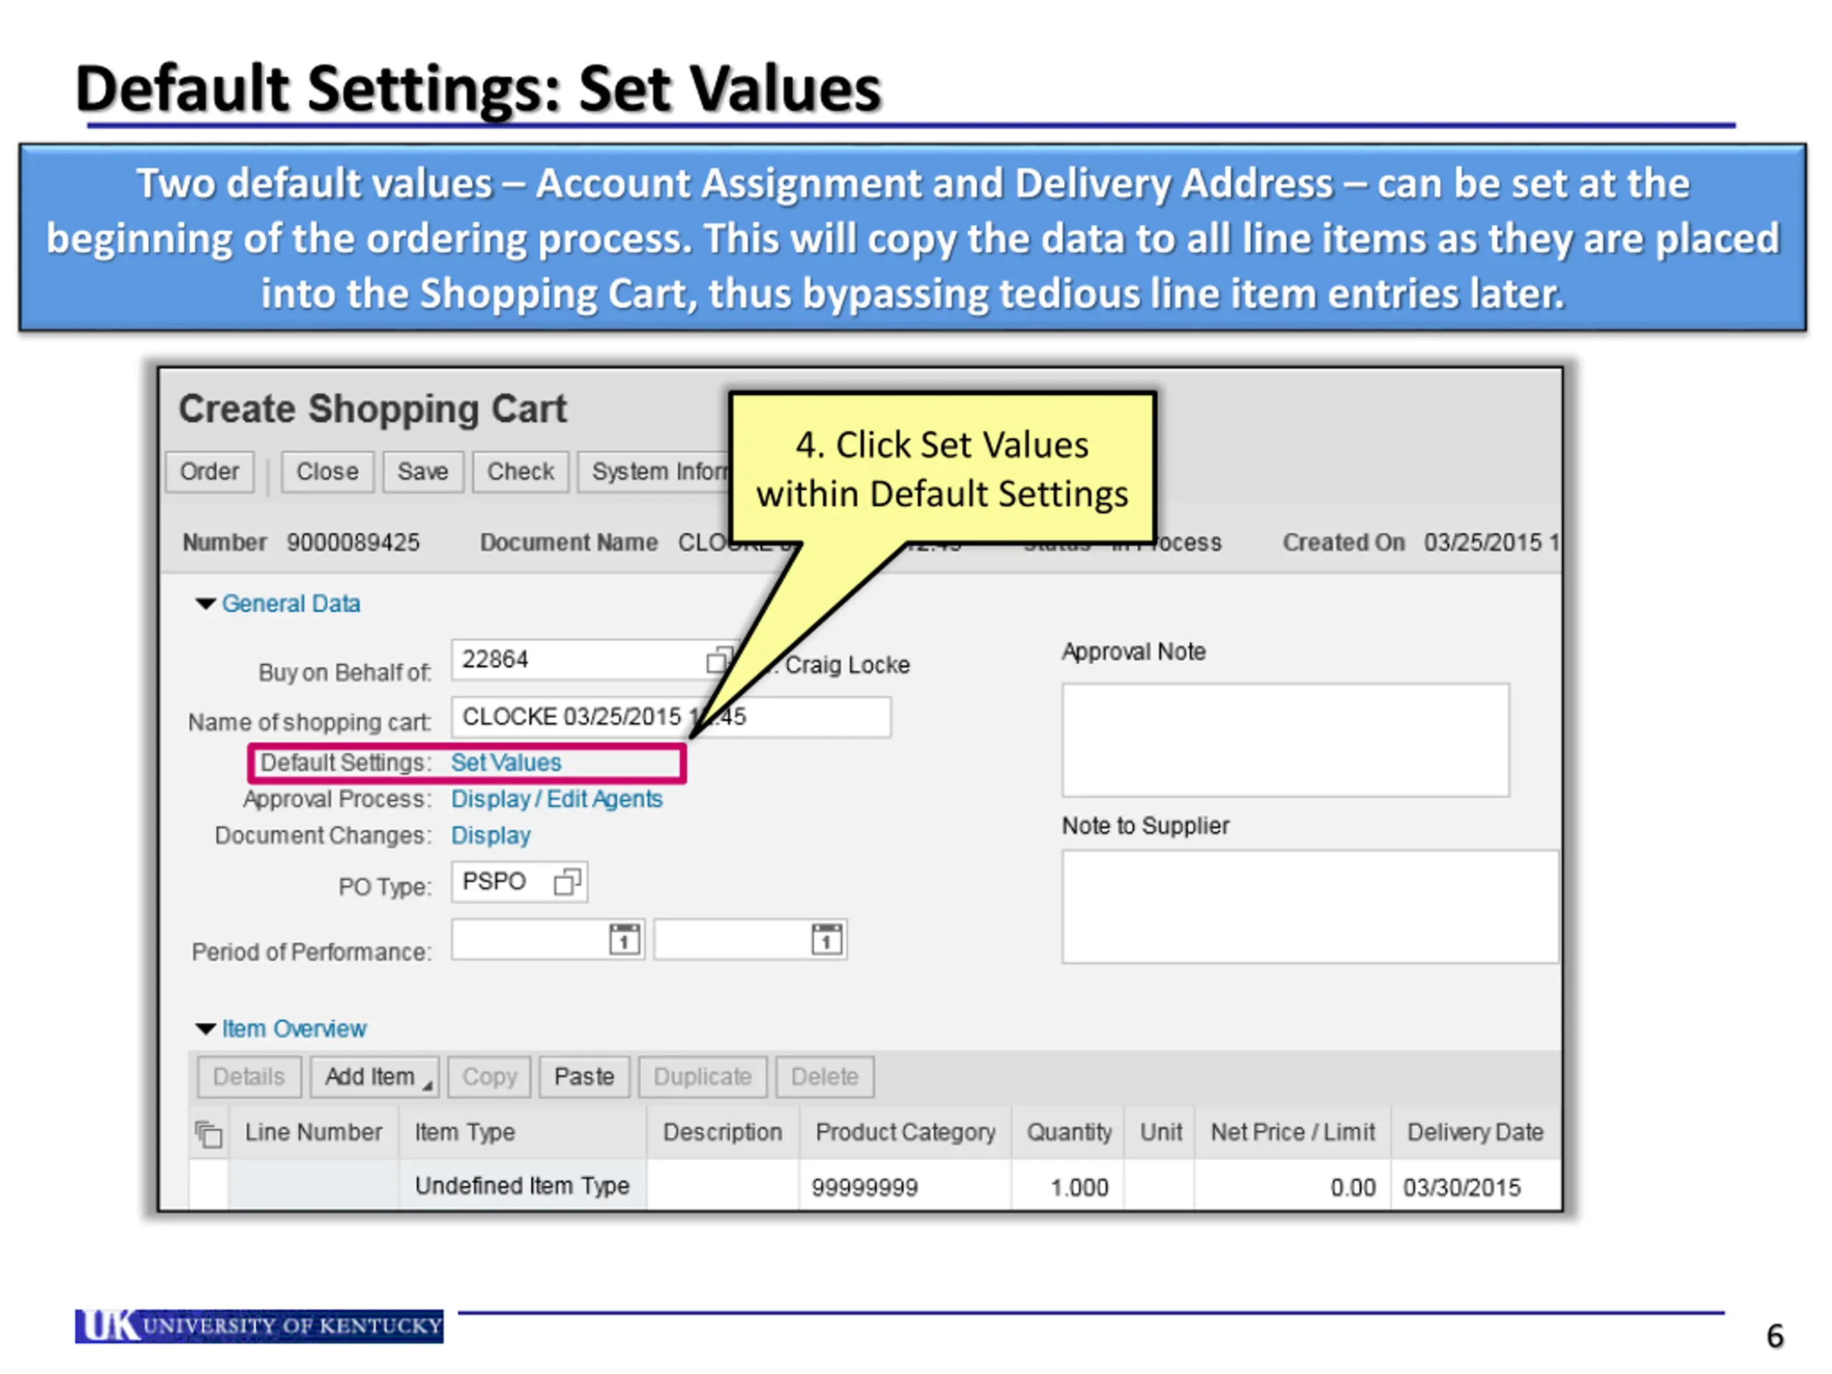Click the Name of shopping cart field
This screenshot has width=1832, height=1374.
(x=671, y=717)
